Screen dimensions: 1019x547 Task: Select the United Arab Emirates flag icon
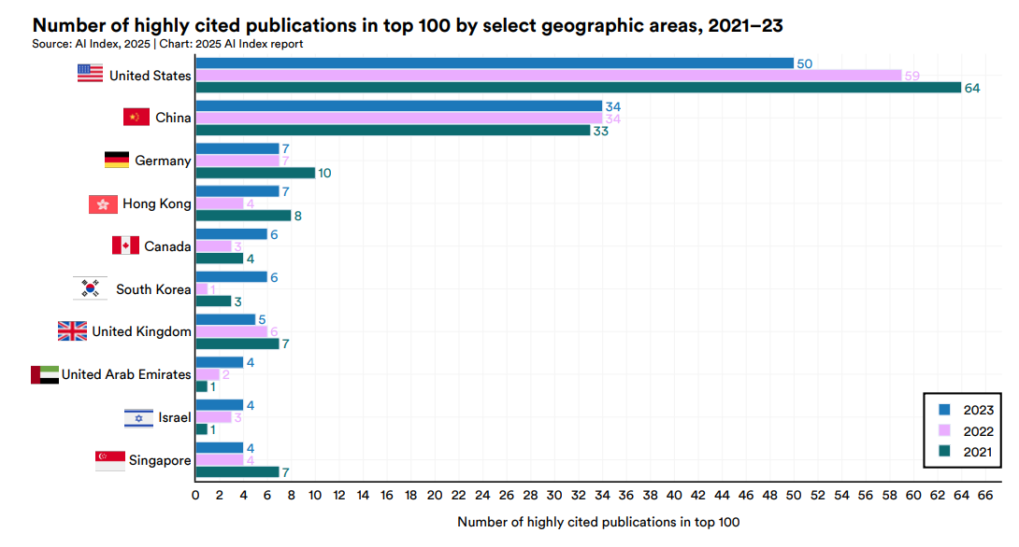tap(44, 374)
